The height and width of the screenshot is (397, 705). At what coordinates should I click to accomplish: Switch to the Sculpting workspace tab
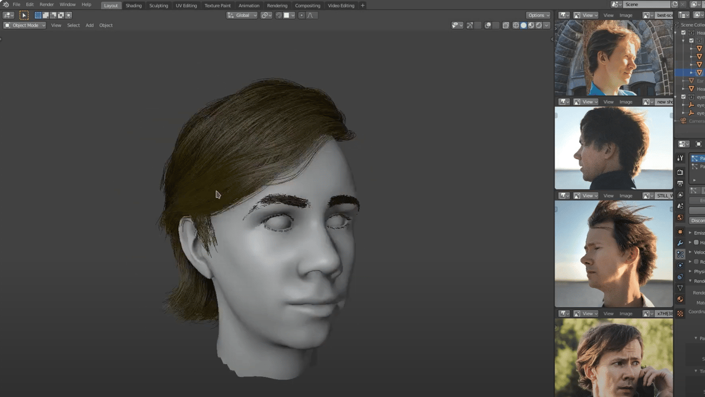point(158,5)
